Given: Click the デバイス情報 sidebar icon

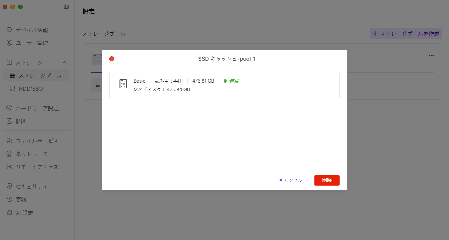Looking at the screenshot, I should (x=10, y=30).
